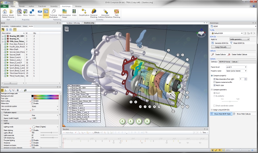Open the BOM ID Format options tab
The width and height of the screenshot is (258, 153).
225,62
